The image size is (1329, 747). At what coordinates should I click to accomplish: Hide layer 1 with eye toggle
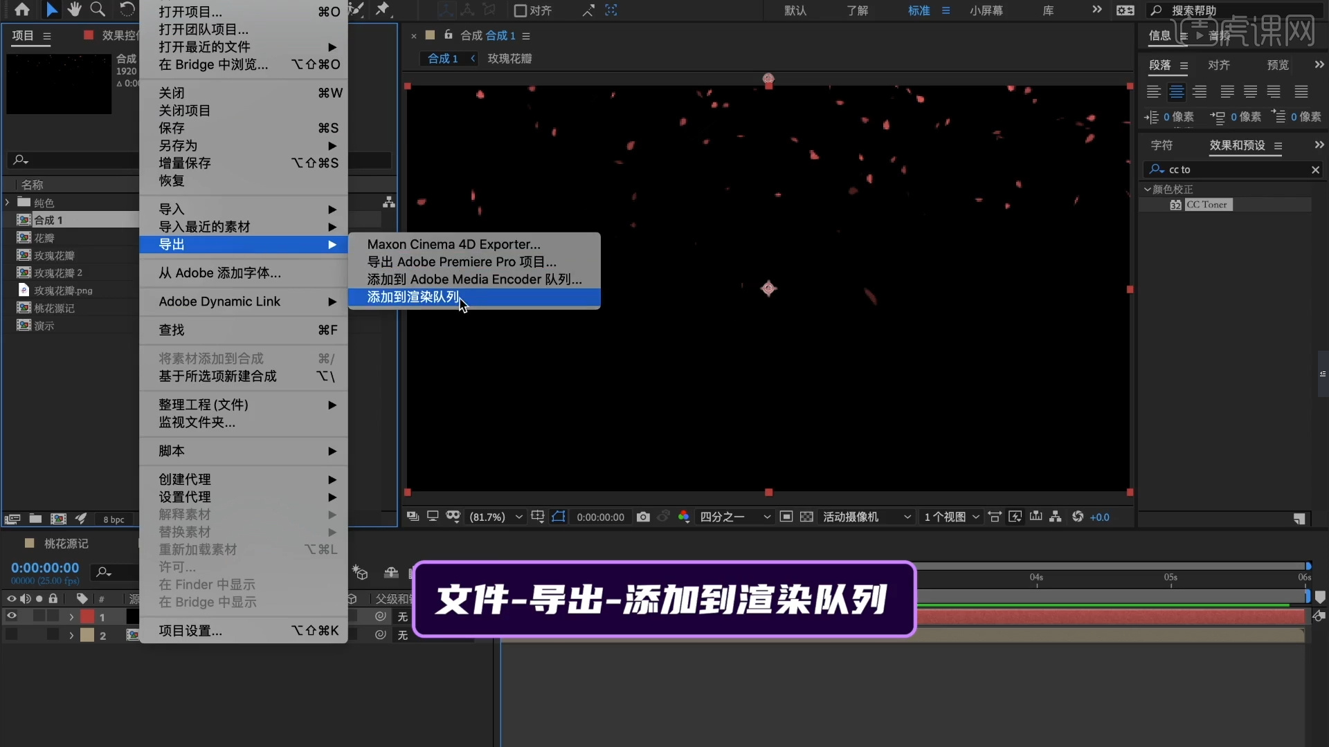(12, 616)
